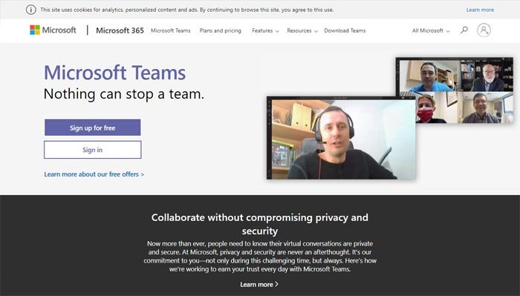This screenshot has width=520, height=296.
Task: Expand the All Microsoft menu
Action: 430,30
